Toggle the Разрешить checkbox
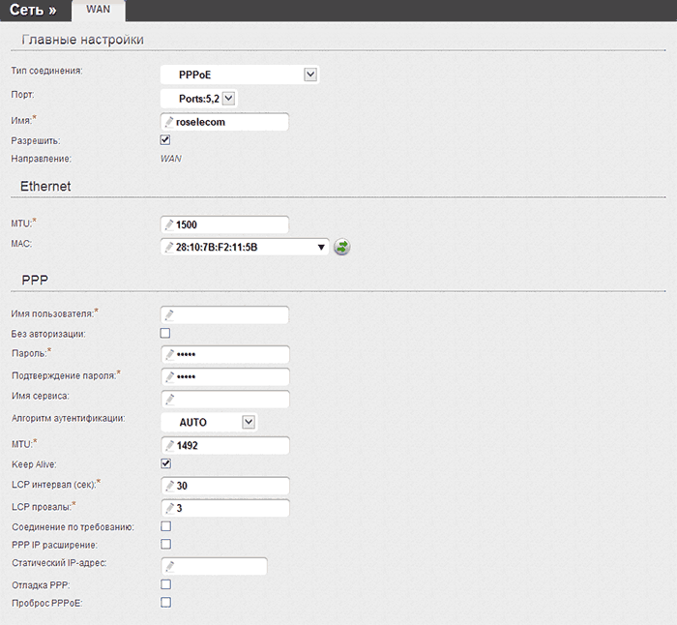 pos(165,140)
